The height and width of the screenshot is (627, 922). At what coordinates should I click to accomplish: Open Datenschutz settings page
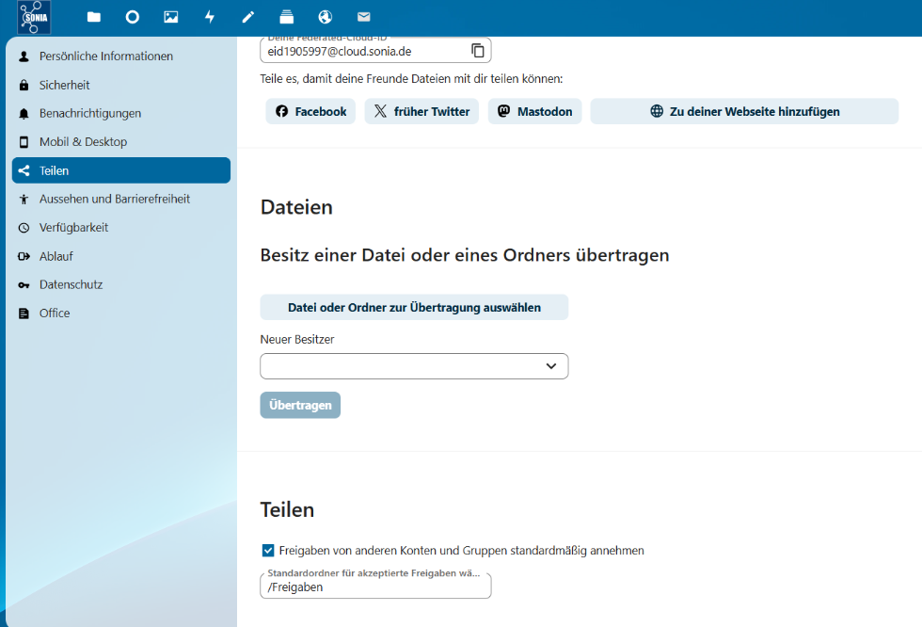[x=71, y=284]
